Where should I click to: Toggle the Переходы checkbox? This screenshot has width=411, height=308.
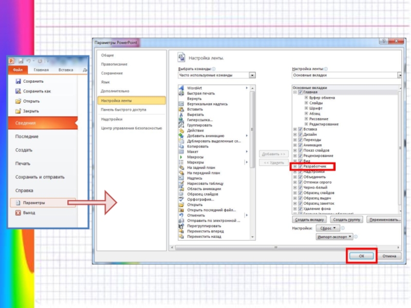pyautogui.click(x=301, y=140)
